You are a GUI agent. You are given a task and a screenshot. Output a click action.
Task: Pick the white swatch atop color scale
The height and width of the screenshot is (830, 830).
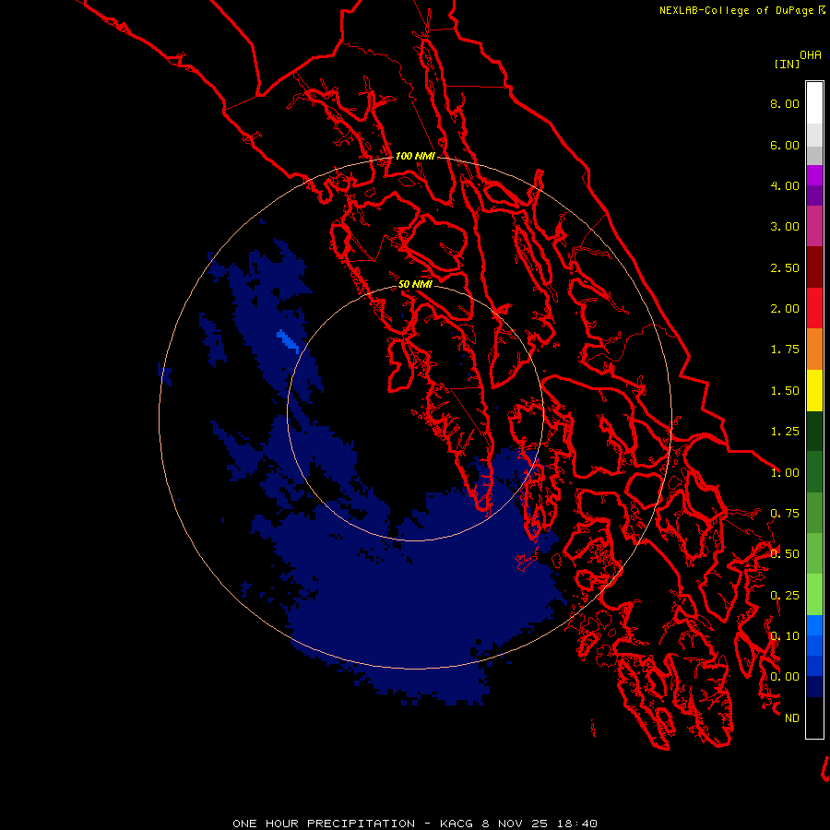pyautogui.click(x=814, y=103)
